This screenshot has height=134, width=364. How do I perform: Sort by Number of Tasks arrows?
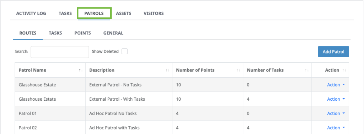[307, 70]
